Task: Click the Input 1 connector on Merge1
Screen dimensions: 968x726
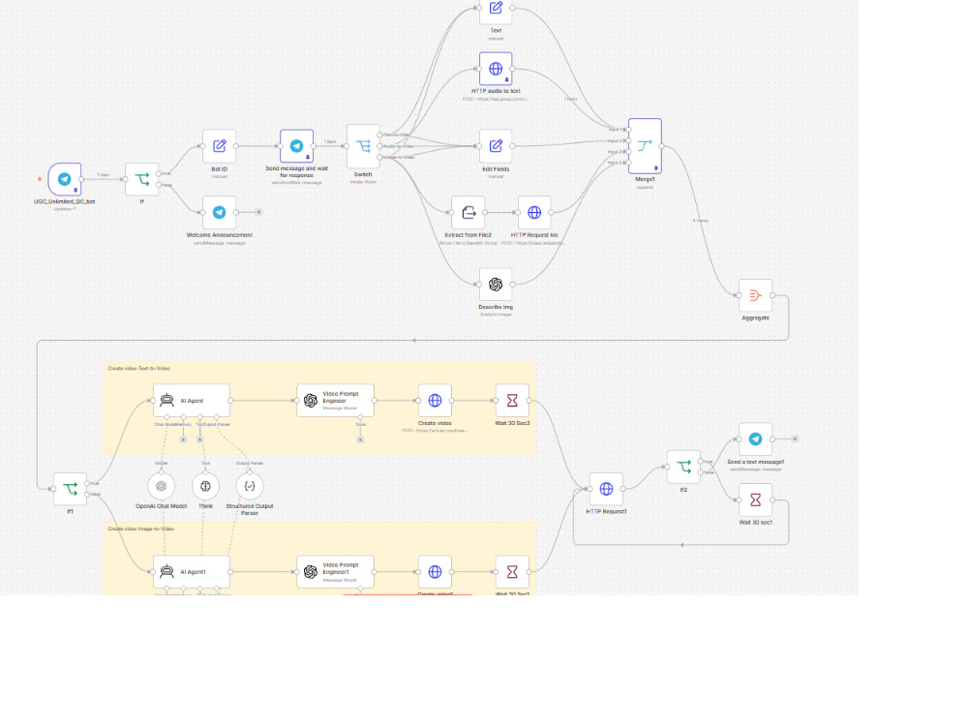Action: [x=628, y=130]
